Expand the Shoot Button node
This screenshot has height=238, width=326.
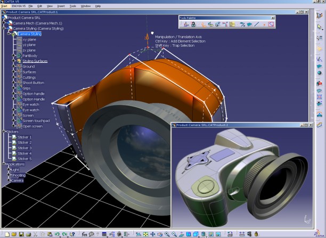coord(13,83)
